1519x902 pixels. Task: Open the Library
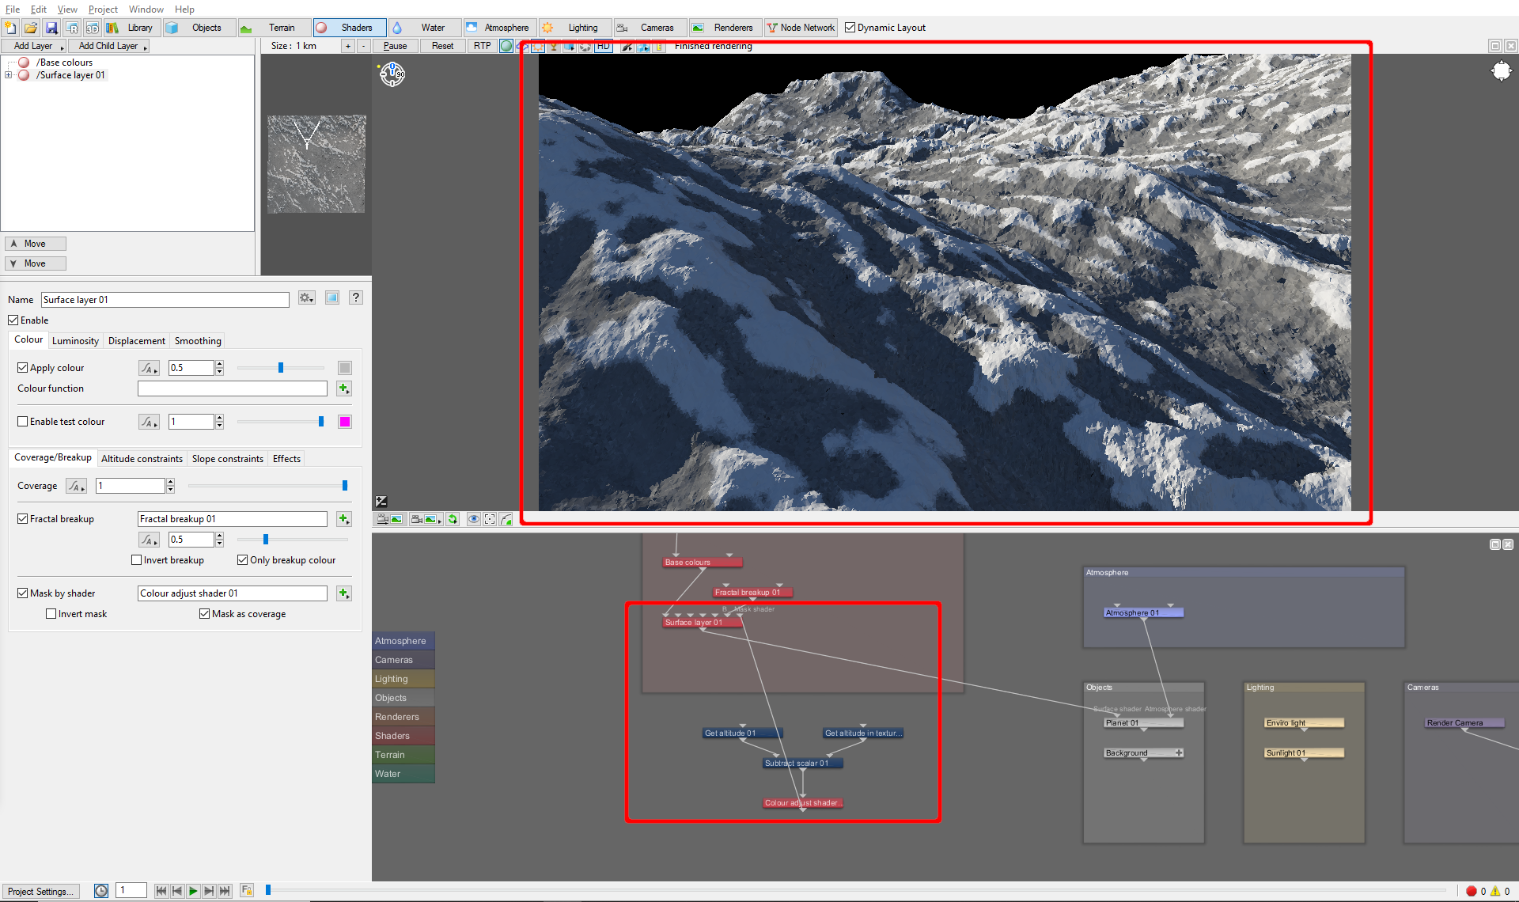[131, 28]
